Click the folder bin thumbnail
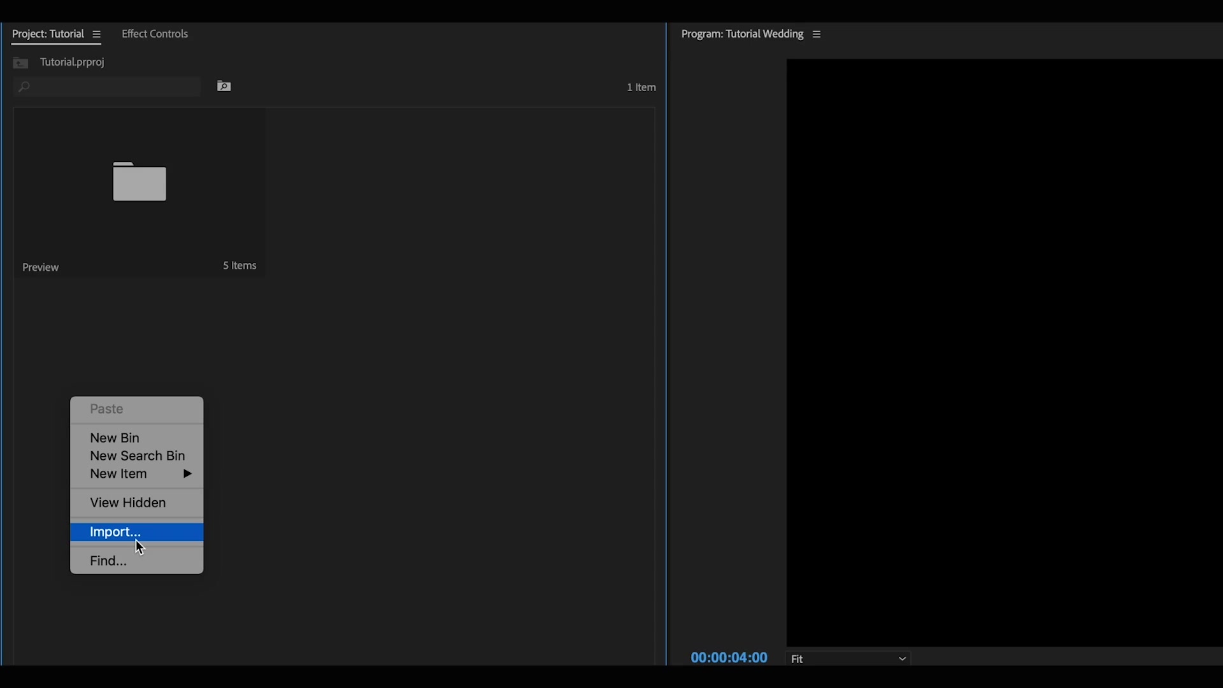 point(139,181)
